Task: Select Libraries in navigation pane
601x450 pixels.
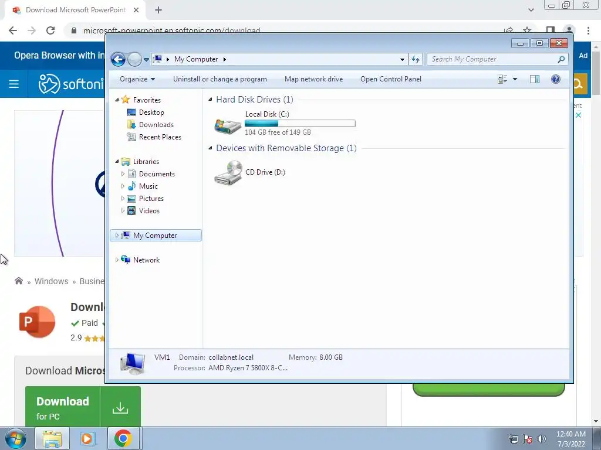Action: [146, 162]
